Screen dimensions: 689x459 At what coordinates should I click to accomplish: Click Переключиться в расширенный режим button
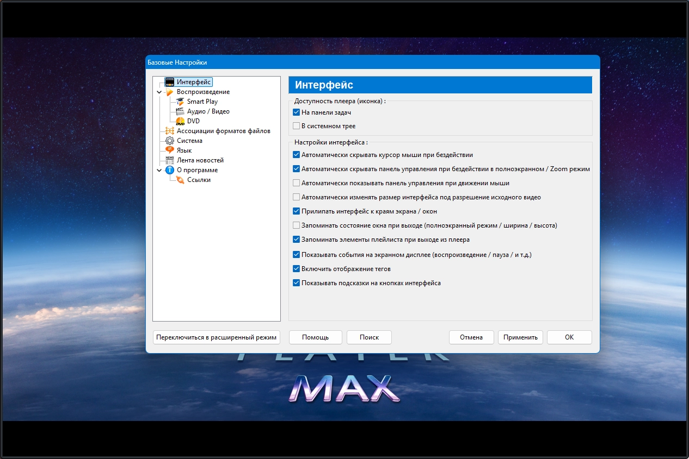coord(217,337)
